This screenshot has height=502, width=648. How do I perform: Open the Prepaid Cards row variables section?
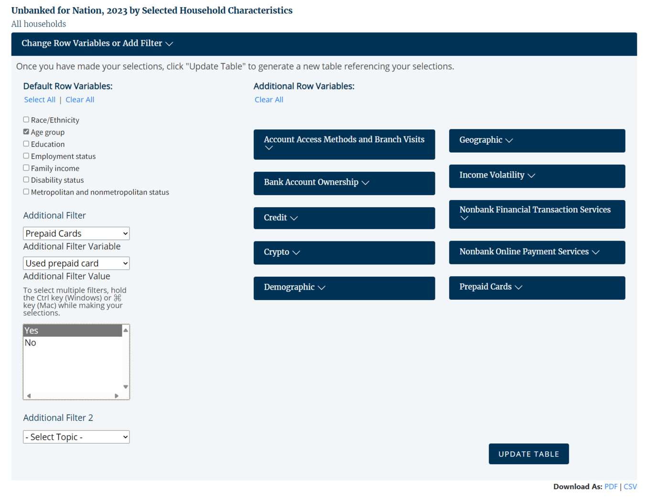(537, 288)
